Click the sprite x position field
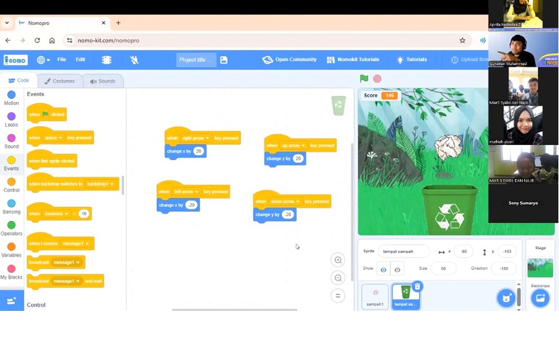 [463, 252]
